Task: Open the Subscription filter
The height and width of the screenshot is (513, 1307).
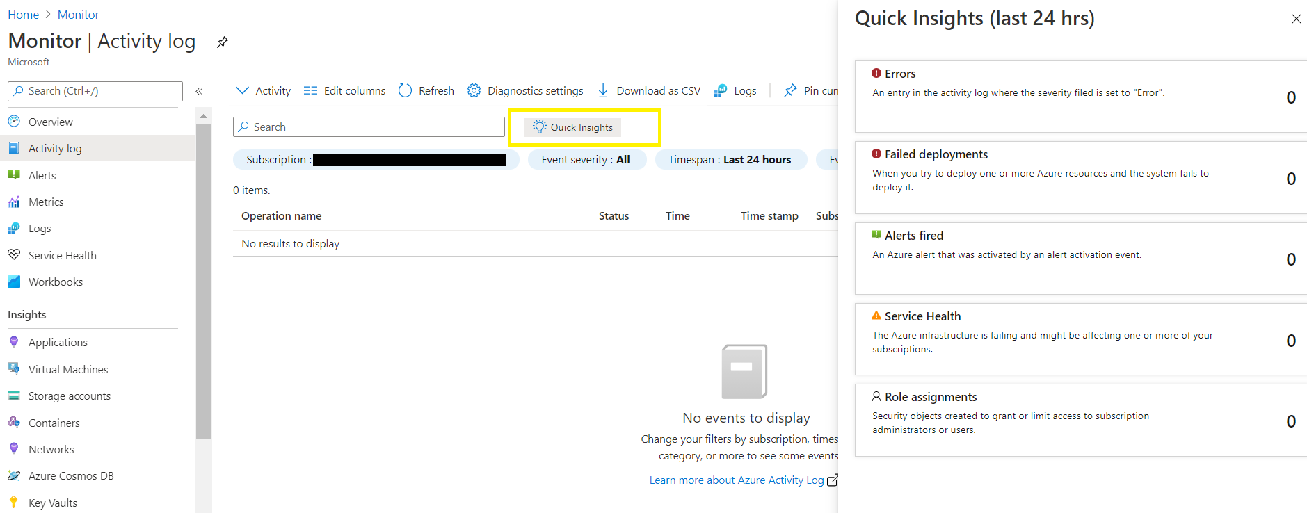Action: pyautogui.click(x=376, y=159)
